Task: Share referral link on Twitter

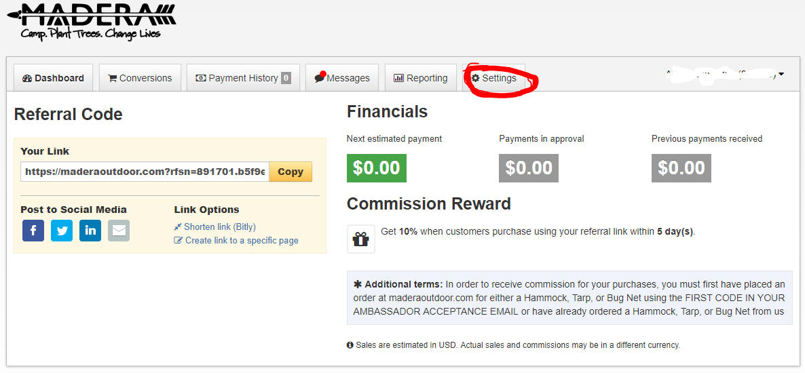Action: pos(62,231)
